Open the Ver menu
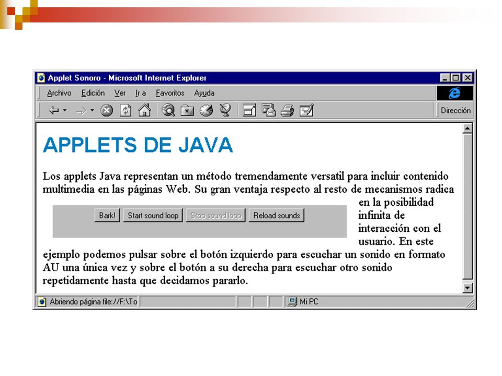 (120, 93)
